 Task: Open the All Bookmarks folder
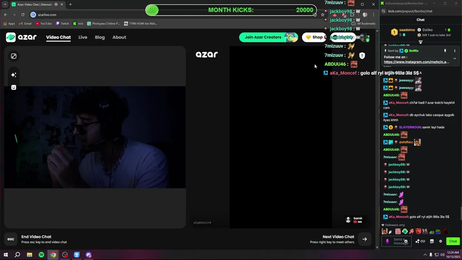click(x=364, y=23)
